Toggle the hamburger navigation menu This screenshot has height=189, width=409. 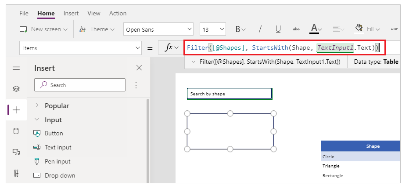(x=16, y=68)
